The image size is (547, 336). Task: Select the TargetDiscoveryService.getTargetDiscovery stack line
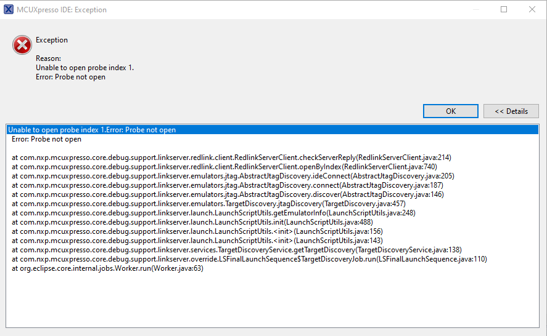tap(237, 250)
